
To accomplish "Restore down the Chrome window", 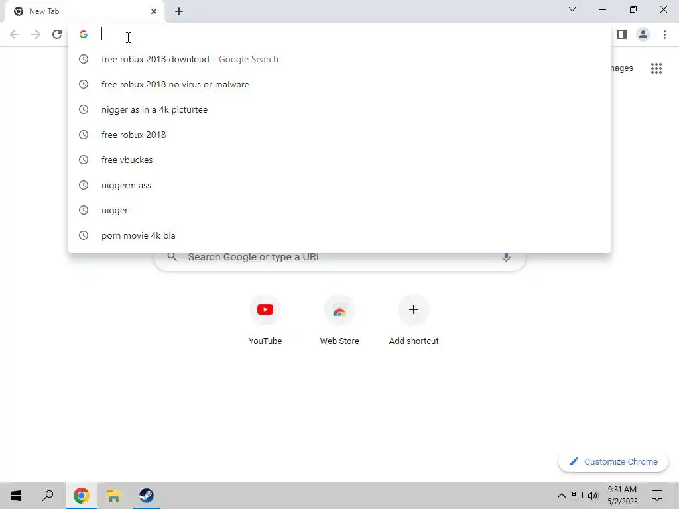I will pyautogui.click(x=633, y=9).
